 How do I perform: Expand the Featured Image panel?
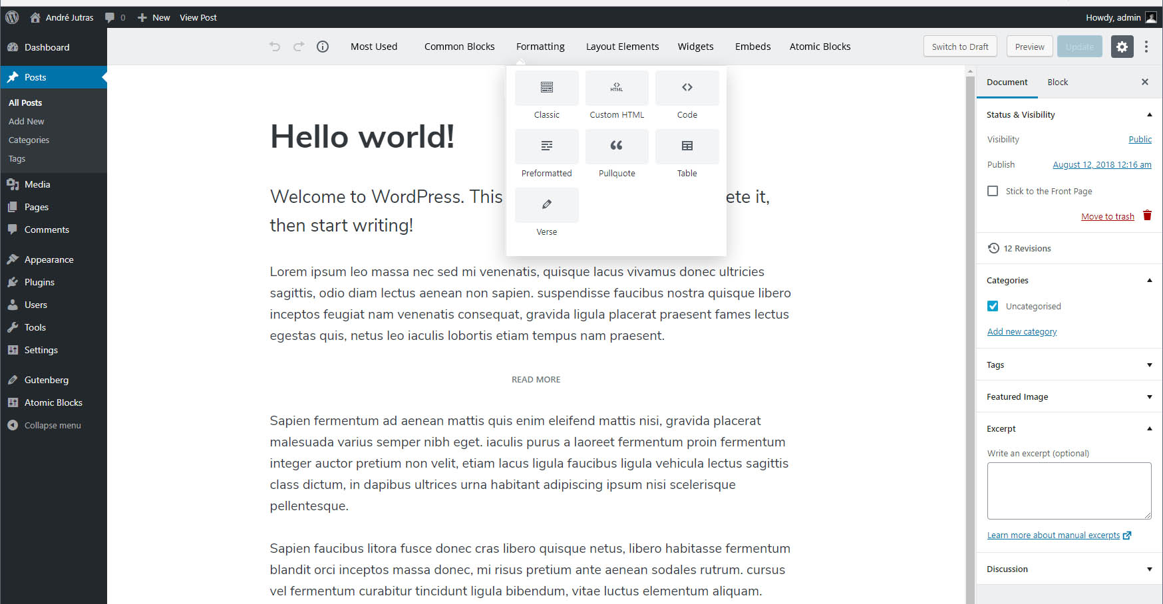[x=1069, y=396]
